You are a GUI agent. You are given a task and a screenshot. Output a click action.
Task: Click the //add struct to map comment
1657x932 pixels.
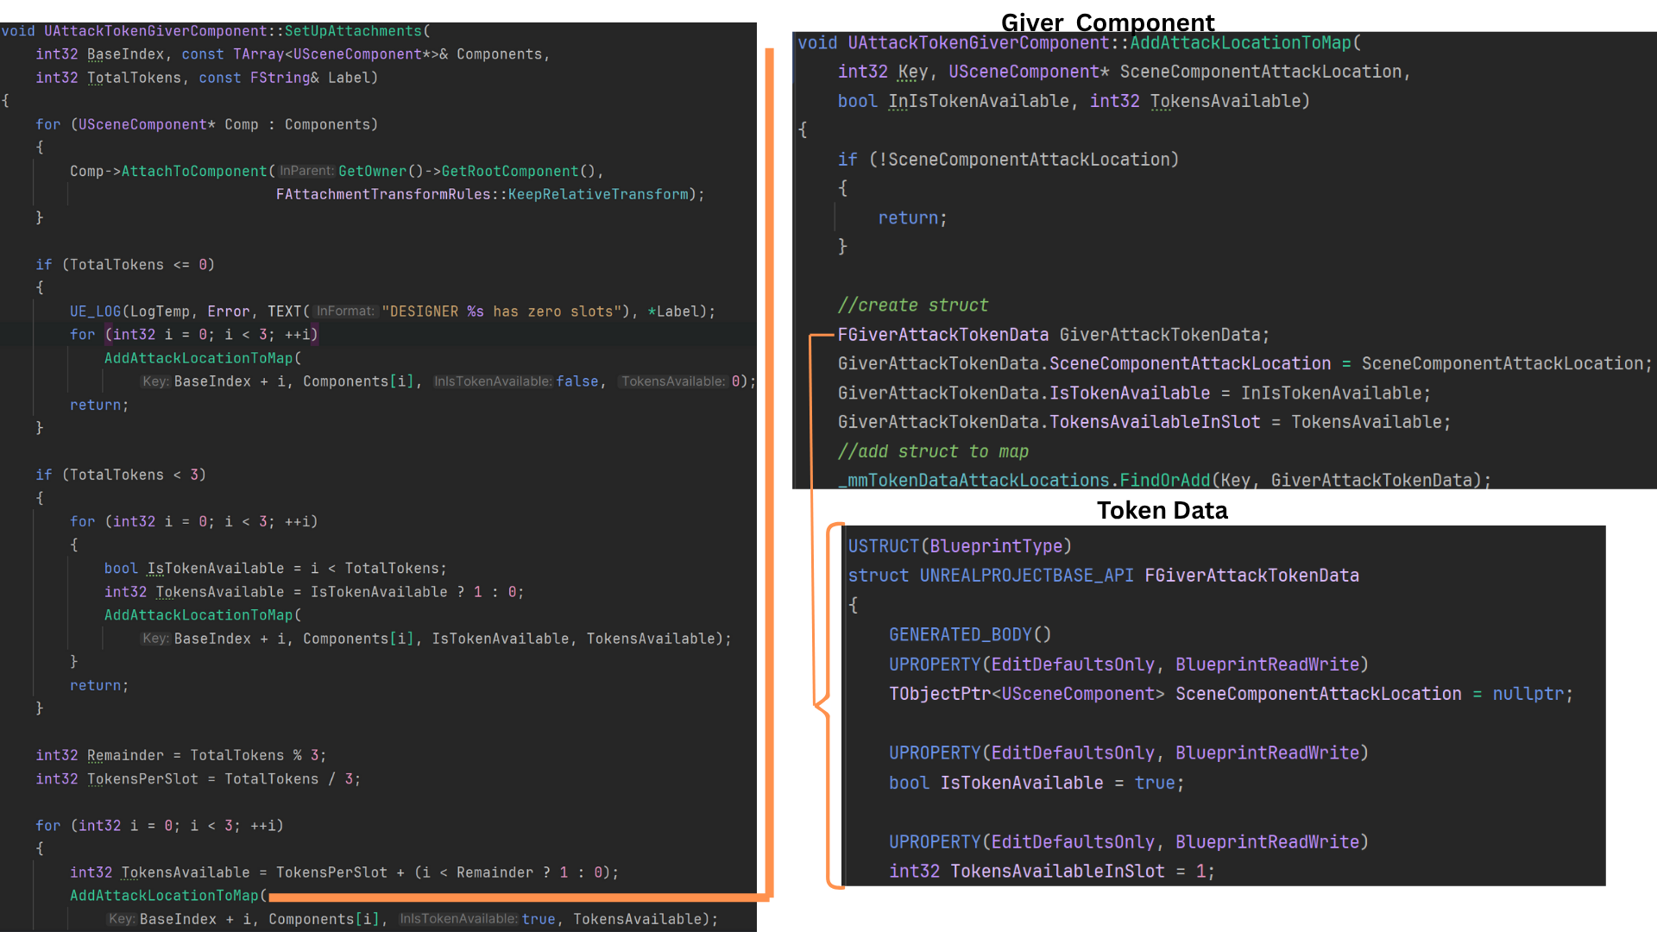coord(932,451)
